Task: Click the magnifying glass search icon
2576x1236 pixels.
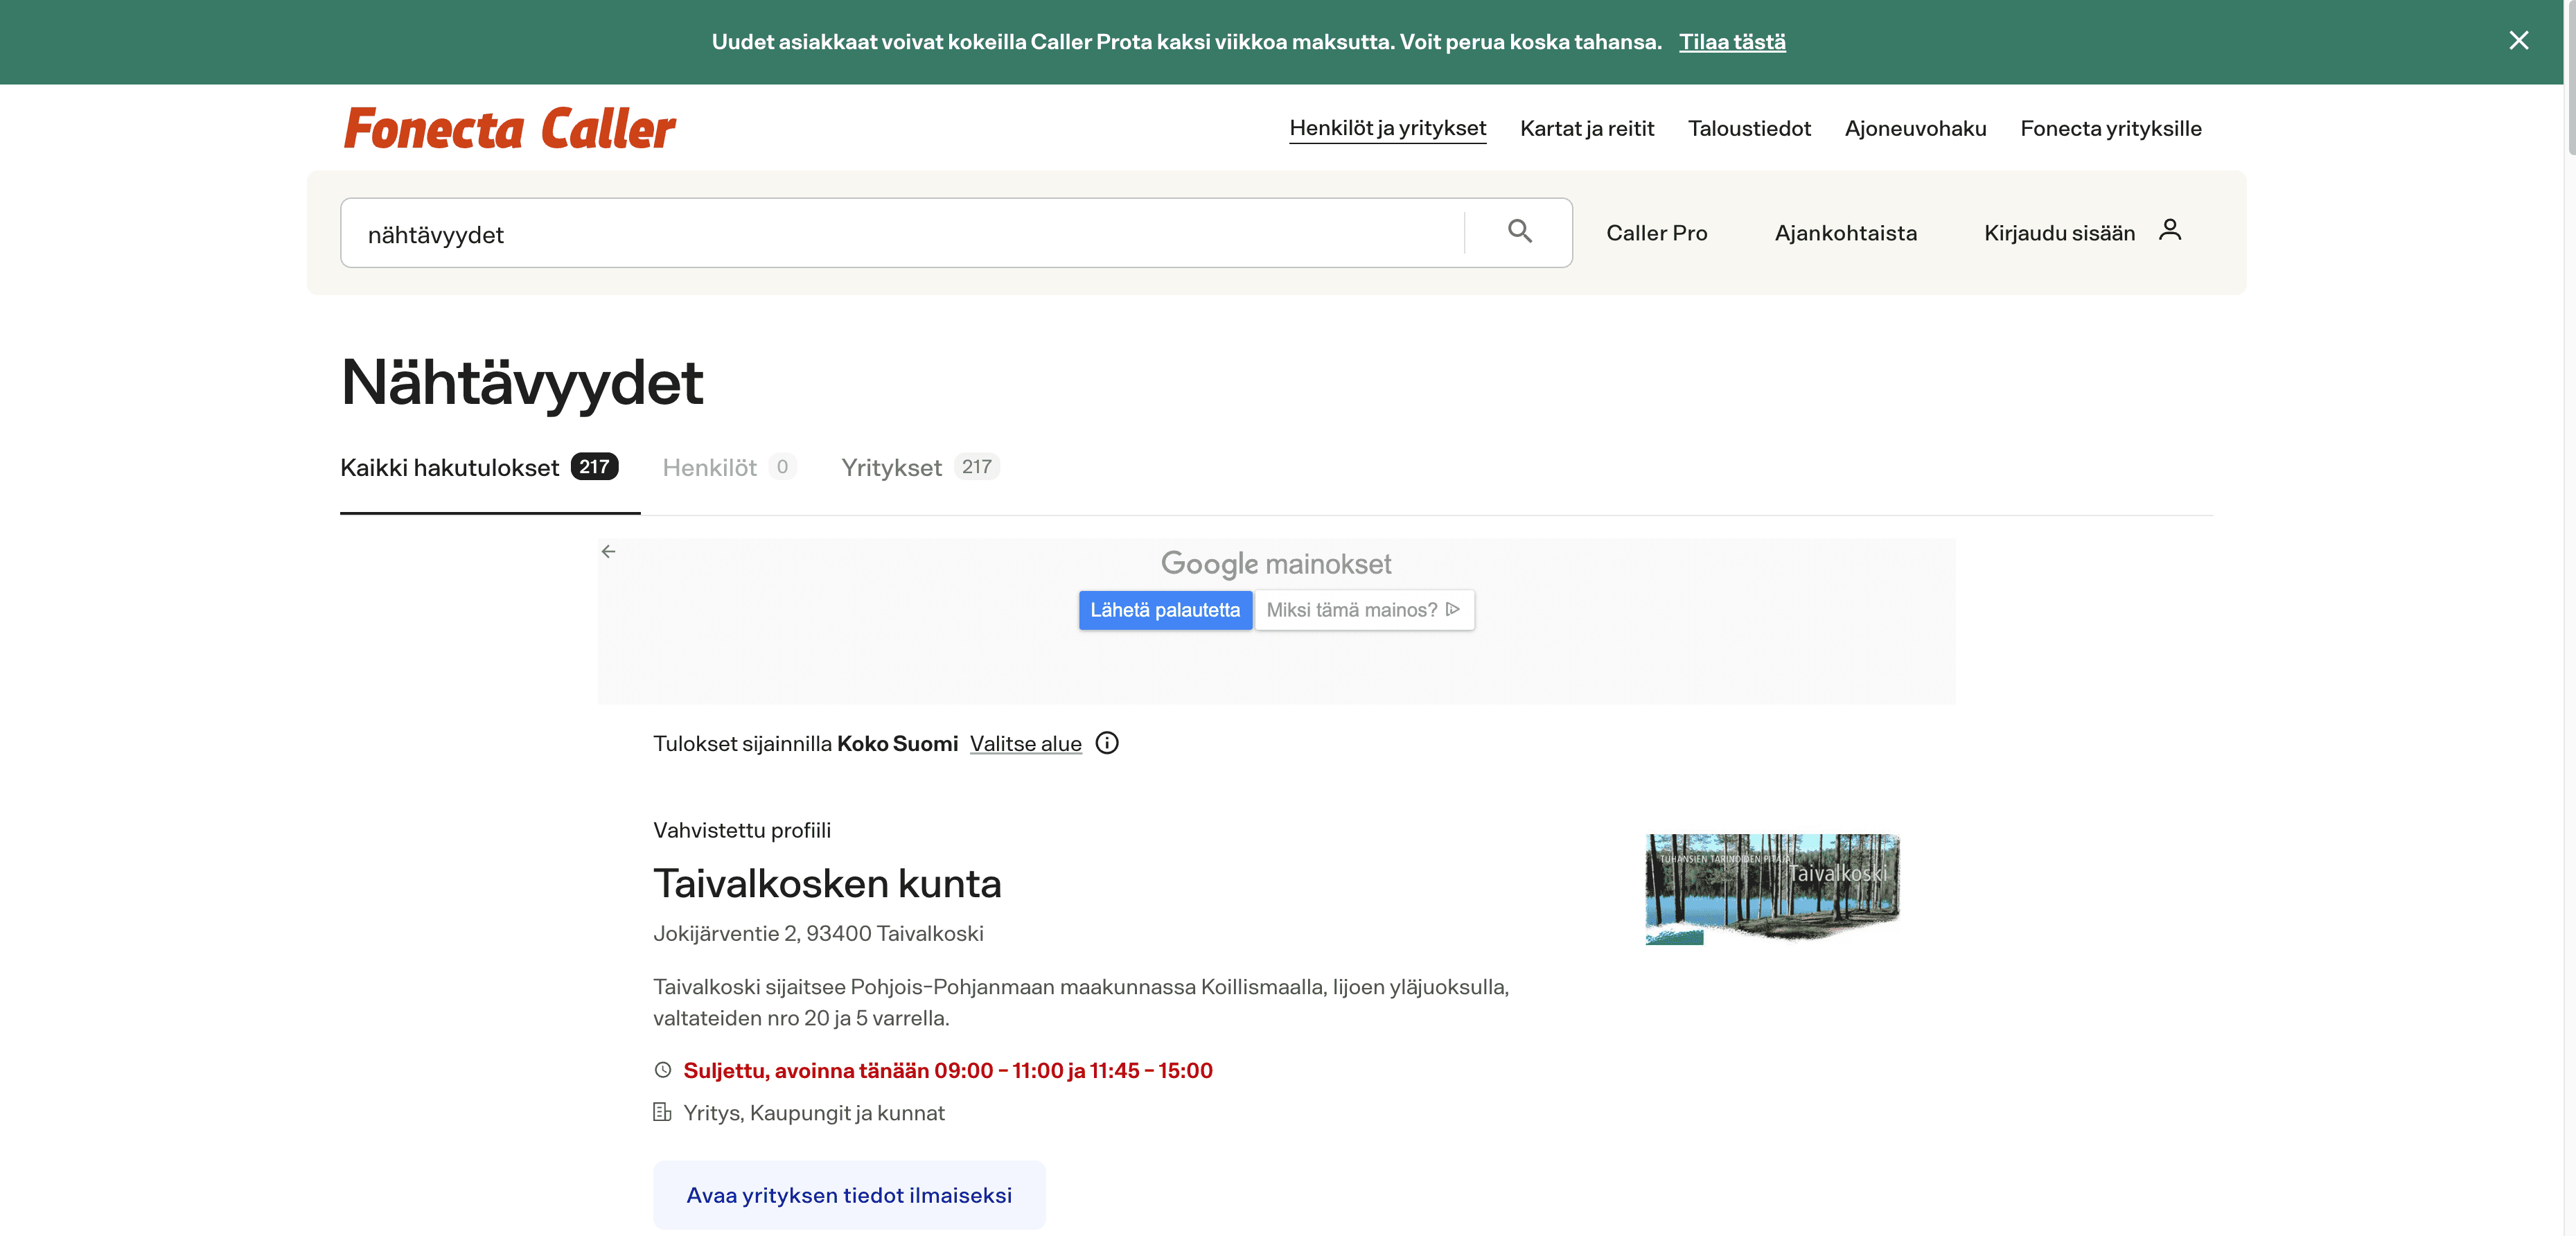Action: pyautogui.click(x=1519, y=232)
